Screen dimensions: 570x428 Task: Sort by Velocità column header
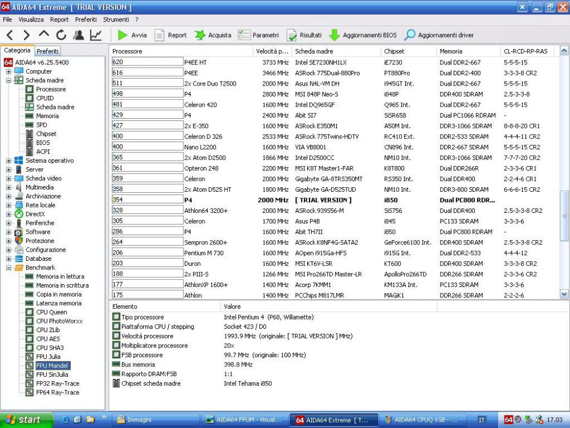(271, 51)
